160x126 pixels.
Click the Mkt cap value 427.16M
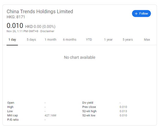point(51,116)
